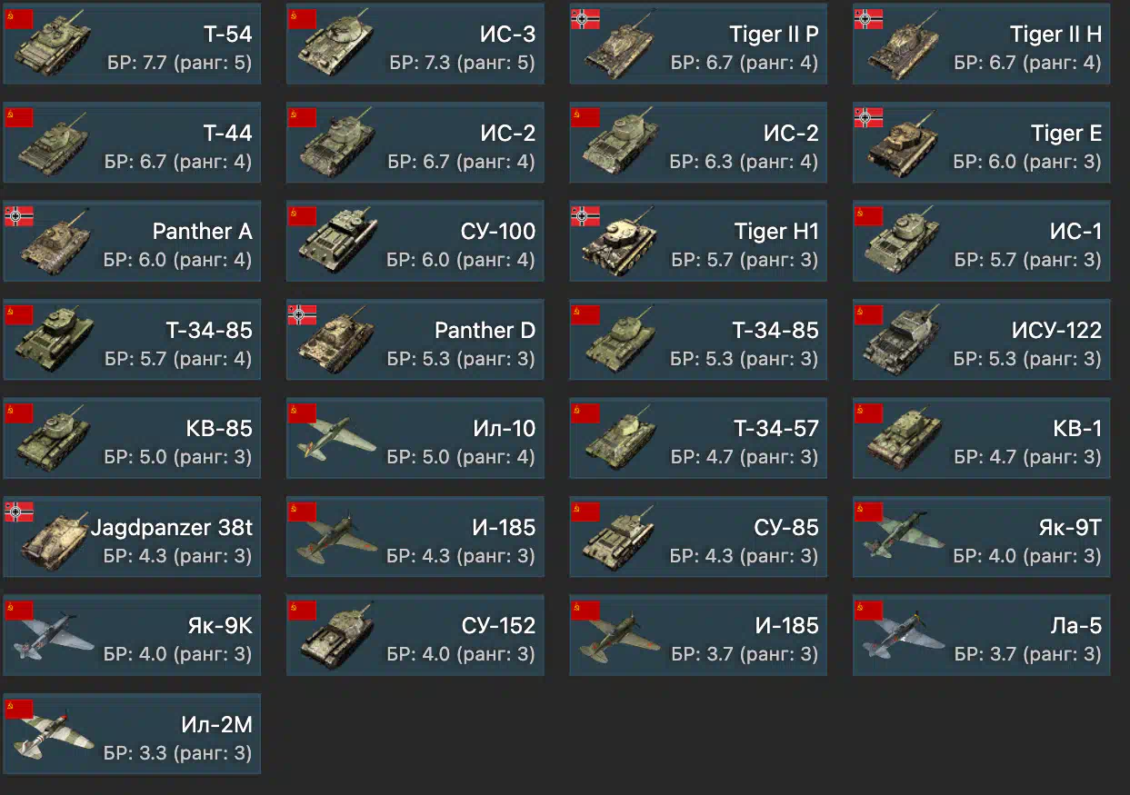
Task: Click the Т-54 tank image
Action: click(53, 45)
